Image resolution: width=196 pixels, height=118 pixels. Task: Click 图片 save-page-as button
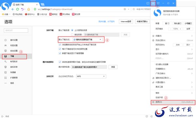(188, 45)
